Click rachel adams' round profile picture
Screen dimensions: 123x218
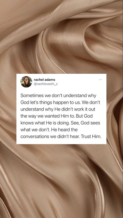pos(26,82)
